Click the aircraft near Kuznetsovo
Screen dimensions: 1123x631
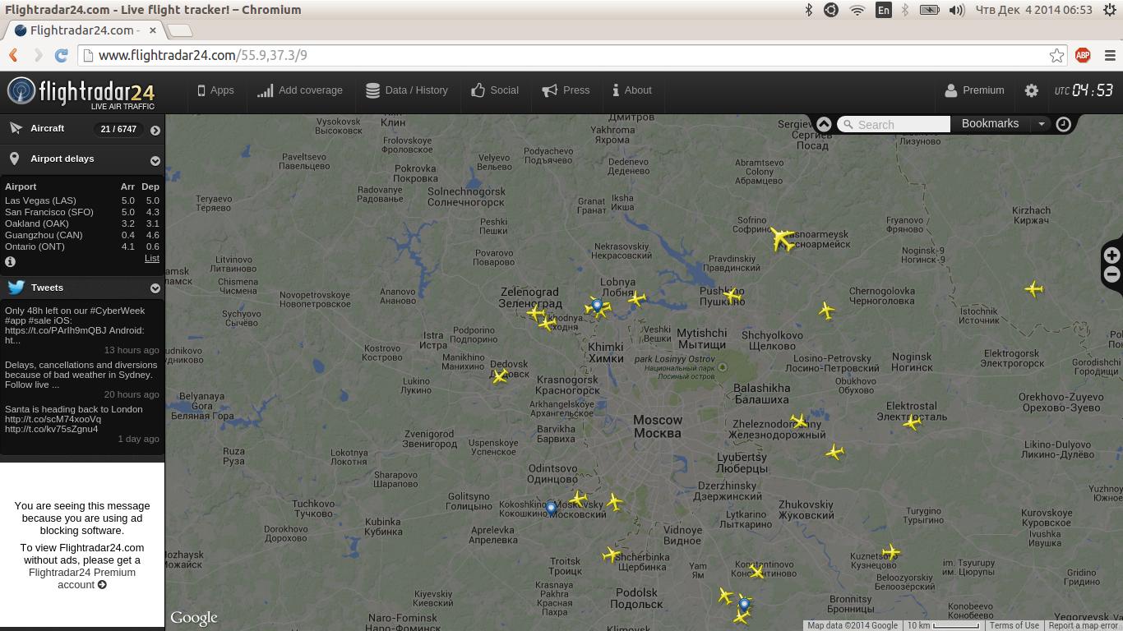(890, 552)
